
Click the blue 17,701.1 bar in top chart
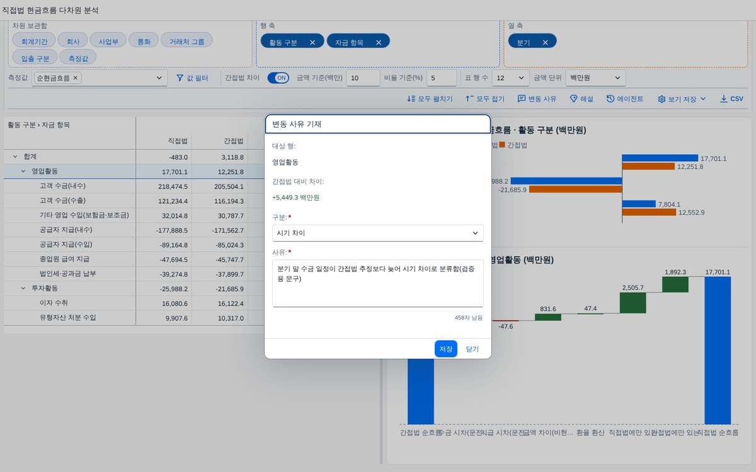660,158
